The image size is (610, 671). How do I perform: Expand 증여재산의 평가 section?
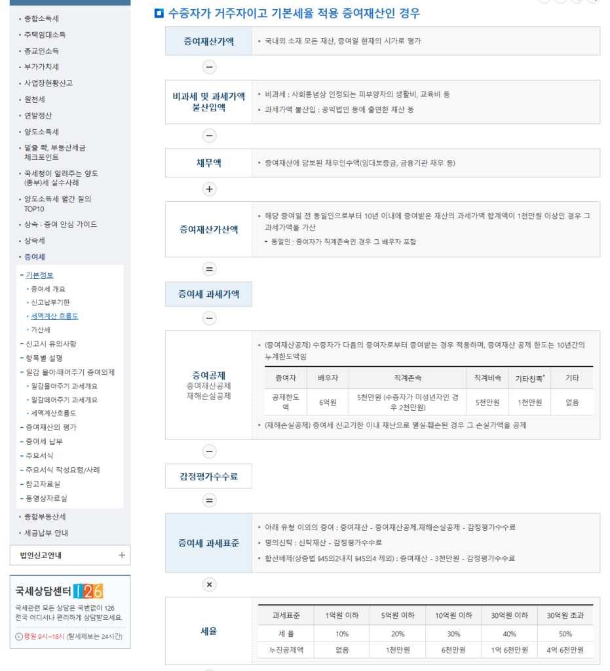(51, 427)
